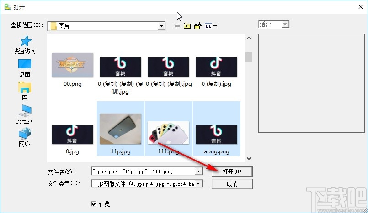Image resolution: width=368 pixels, height=213 pixels.
Task: Expand the 文件类型 dropdown arrow
Action: pos(198,184)
